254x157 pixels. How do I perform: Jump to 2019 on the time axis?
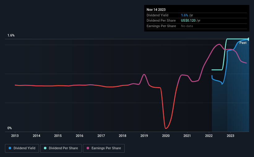click(144, 135)
